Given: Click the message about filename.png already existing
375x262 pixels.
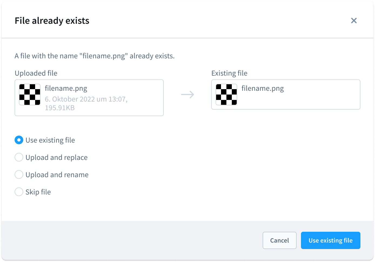Looking at the screenshot, I should (95, 56).
